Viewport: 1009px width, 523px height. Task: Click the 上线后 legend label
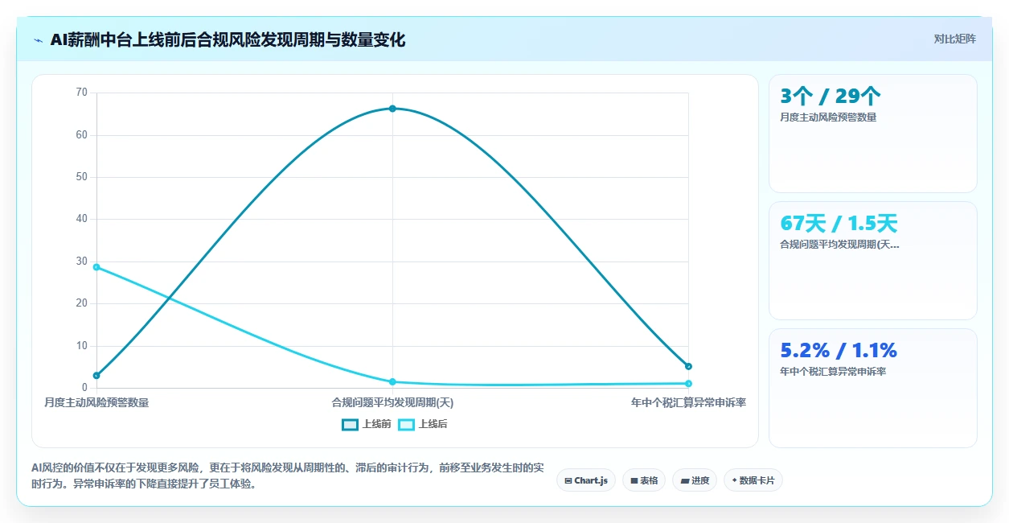click(x=433, y=424)
